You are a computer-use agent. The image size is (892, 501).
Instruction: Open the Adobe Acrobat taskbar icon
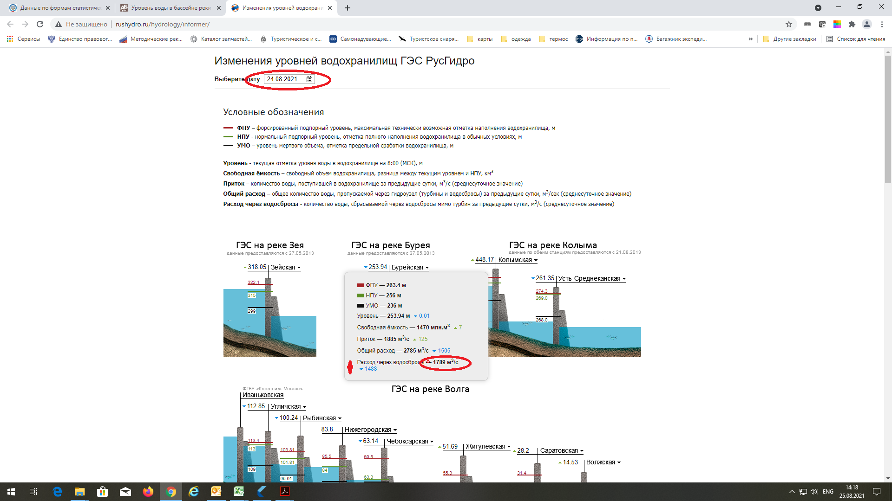pos(284,492)
